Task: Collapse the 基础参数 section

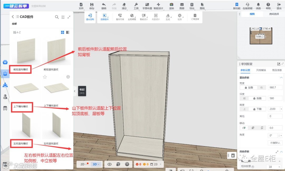Action: (x=281, y=78)
